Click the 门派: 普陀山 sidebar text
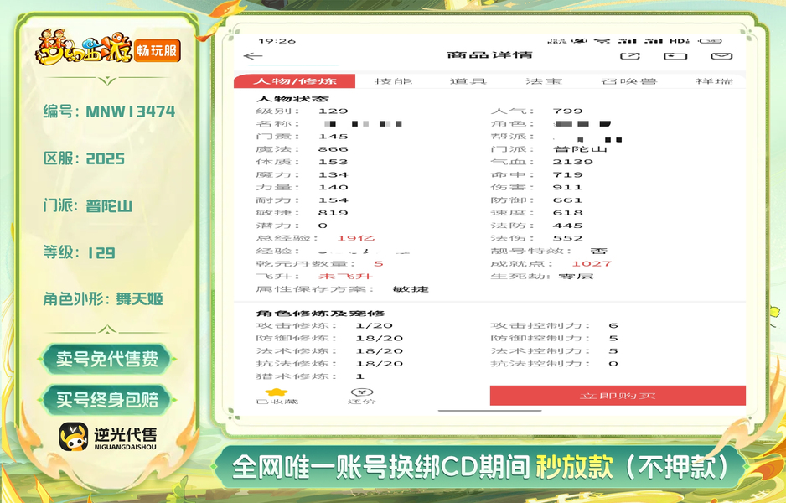Image resolution: width=786 pixels, height=503 pixels. [x=88, y=205]
